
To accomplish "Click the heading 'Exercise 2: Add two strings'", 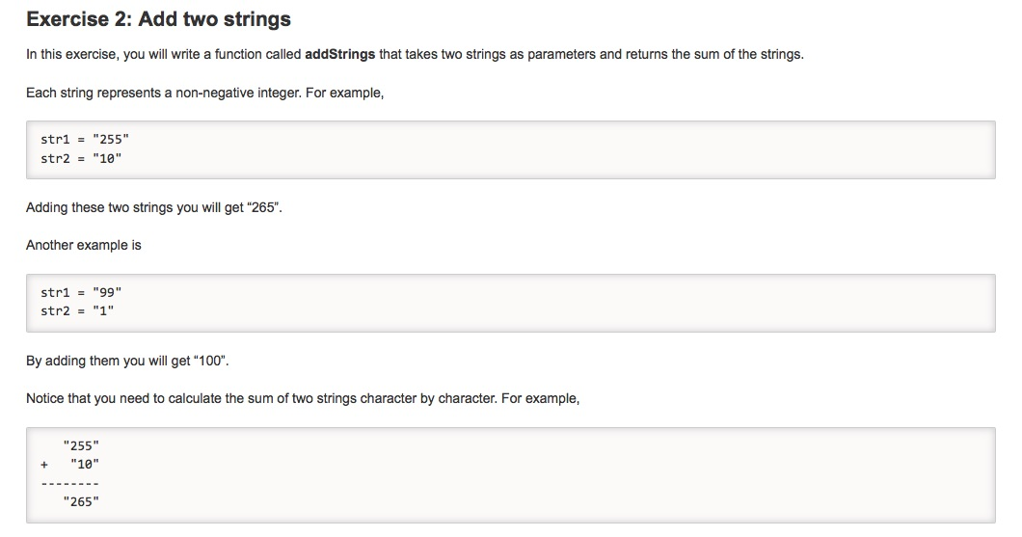I will (x=158, y=19).
